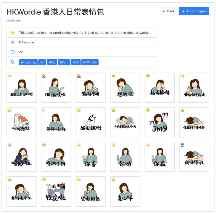Select the HKer tag
The width and height of the screenshot is (216, 214).
[52, 62]
